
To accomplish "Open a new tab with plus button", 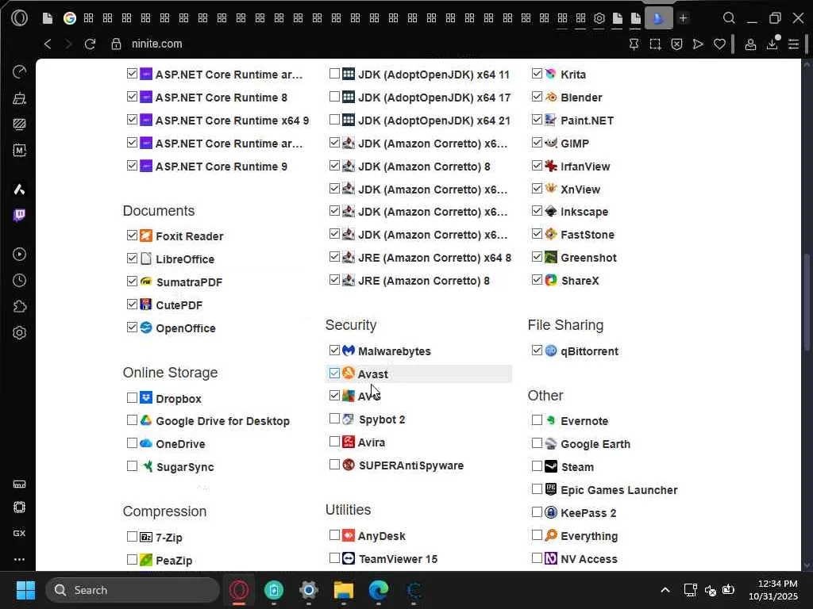I will (x=684, y=19).
